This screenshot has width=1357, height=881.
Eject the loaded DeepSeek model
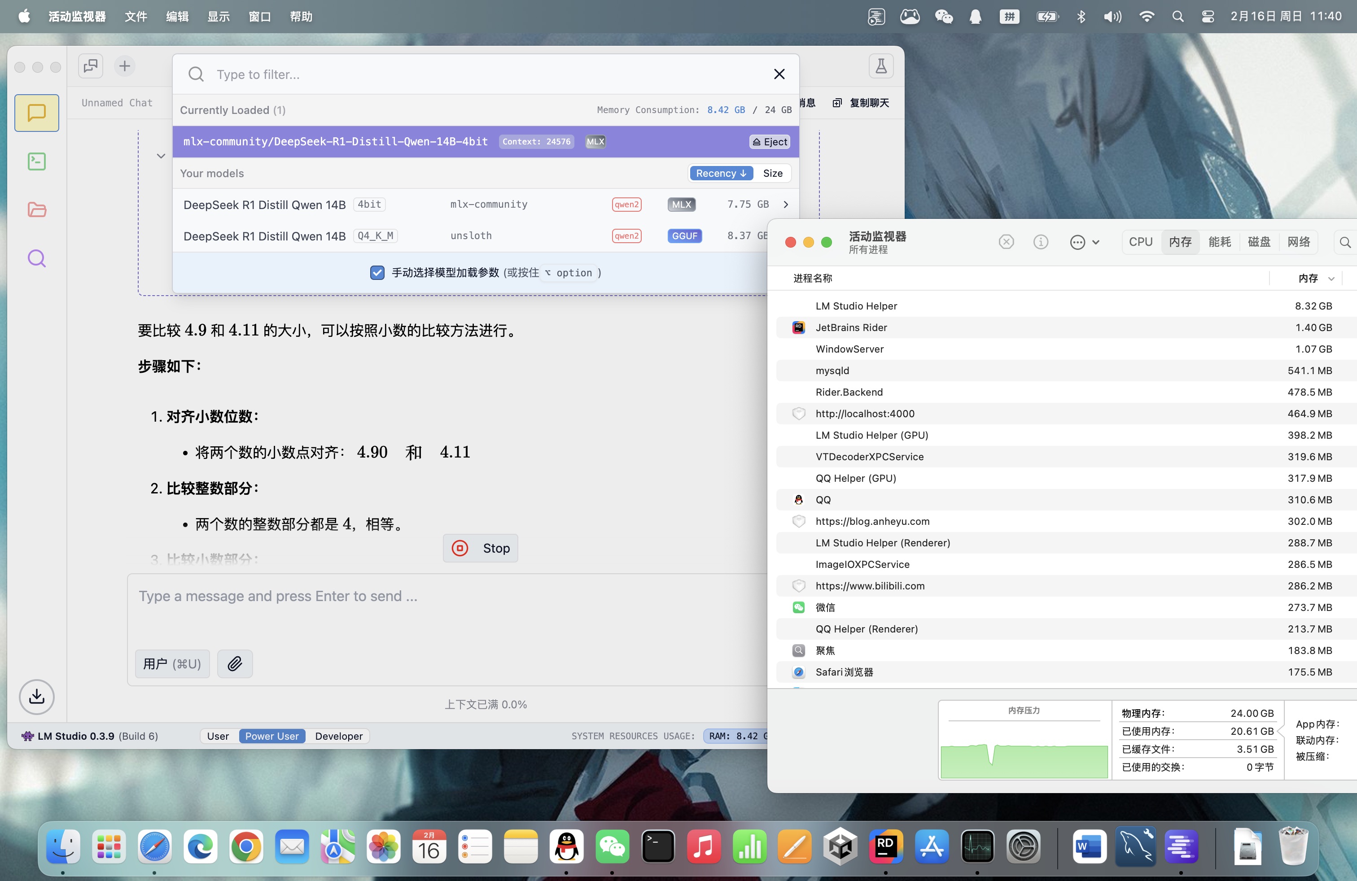[x=769, y=141]
